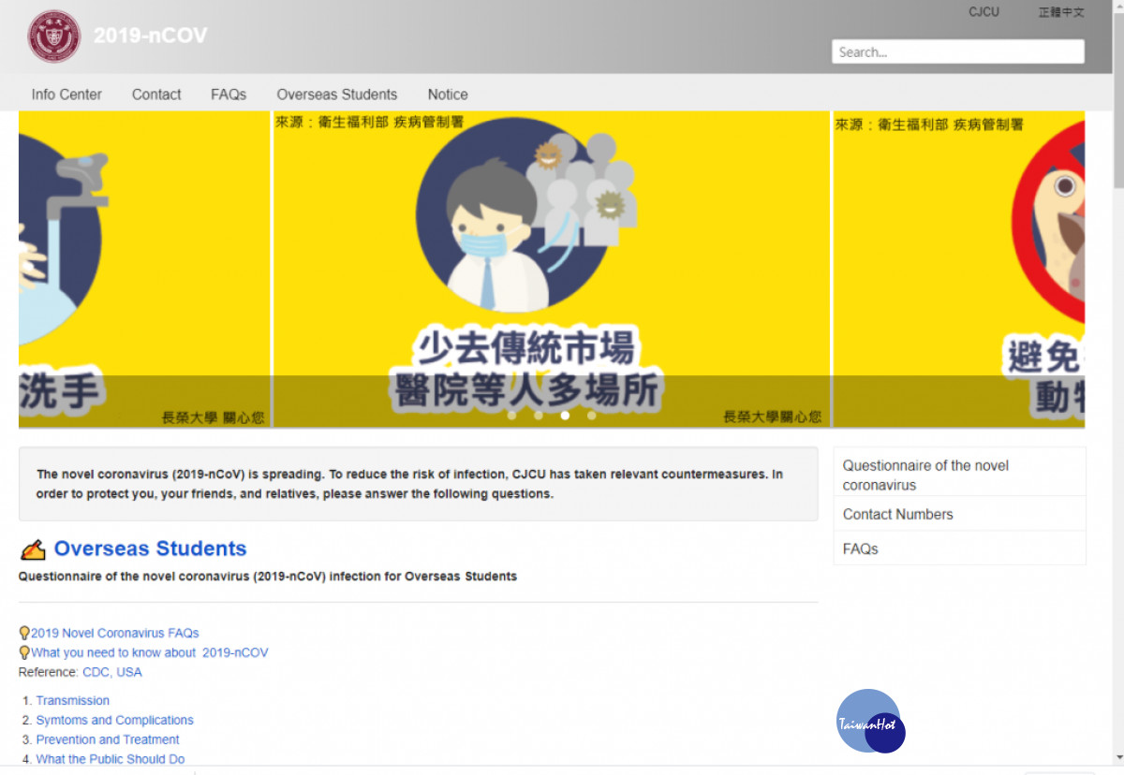1124x775 pixels.
Task: Select the fourth carousel indicator dot
Action: (591, 416)
